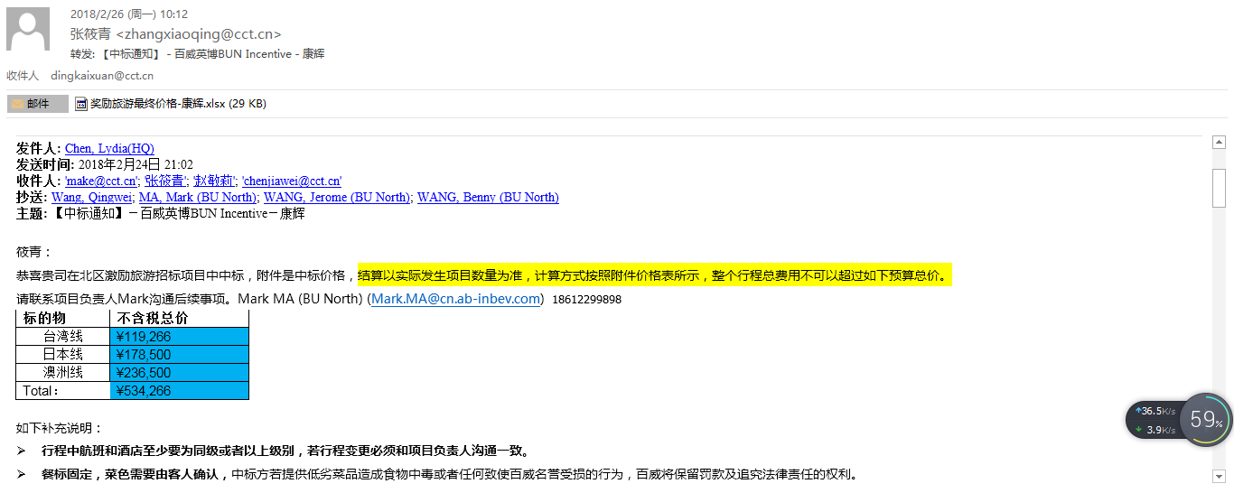Click the sender avatar placeholder icon
Screen dimensions: 1234x493
click(28, 29)
